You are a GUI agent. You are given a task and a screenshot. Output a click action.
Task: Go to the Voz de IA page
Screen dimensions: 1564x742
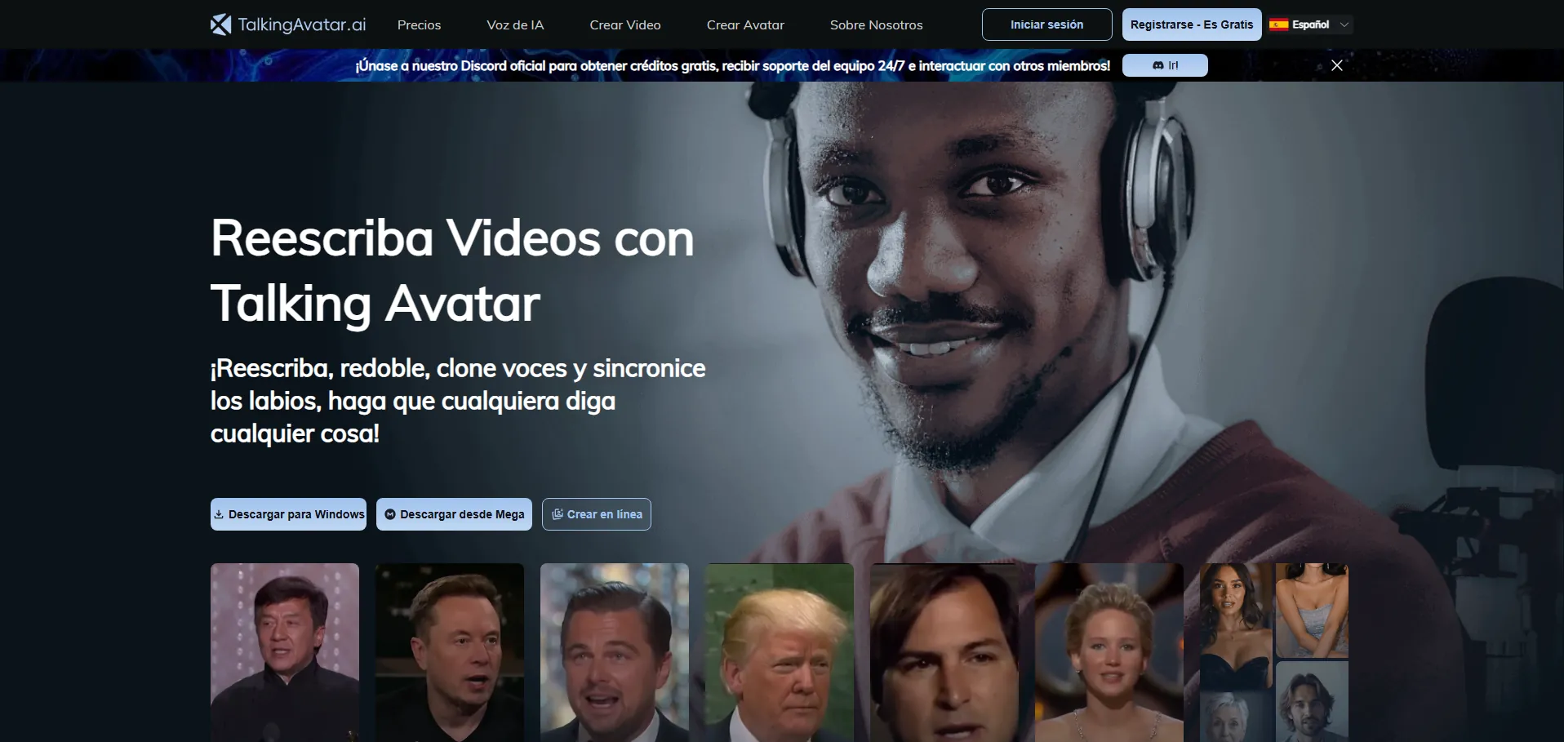click(x=515, y=25)
